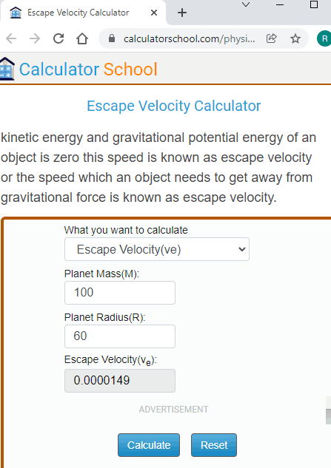The width and height of the screenshot is (331, 468).
Task: Click the Calculator School logo icon
Action: pyautogui.click(x=7, y=69)
